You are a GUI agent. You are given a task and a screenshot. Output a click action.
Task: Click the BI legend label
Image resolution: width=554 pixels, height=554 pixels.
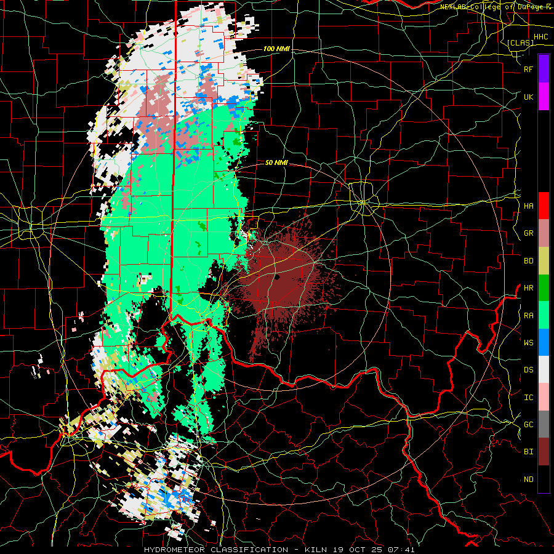(528, 452)
